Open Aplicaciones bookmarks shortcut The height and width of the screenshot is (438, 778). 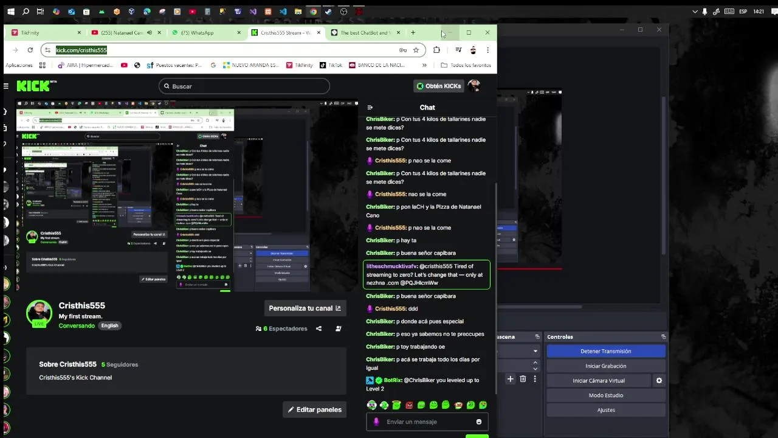(19, 65)
